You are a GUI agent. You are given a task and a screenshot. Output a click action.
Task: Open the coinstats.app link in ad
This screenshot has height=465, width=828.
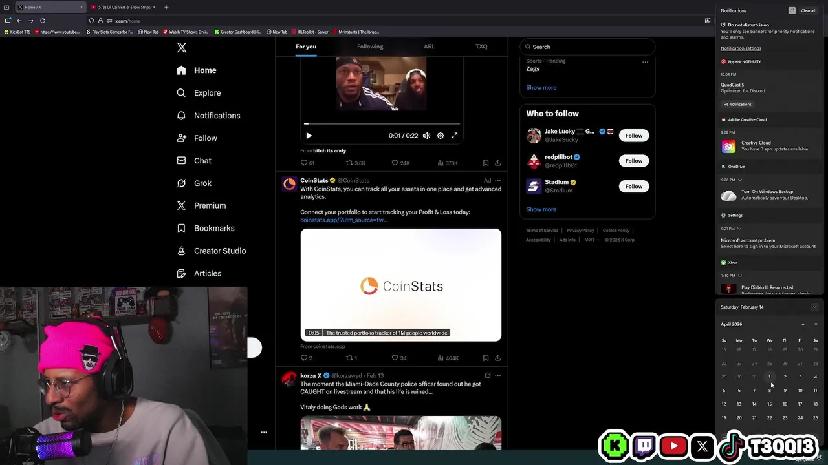point(343,220)
